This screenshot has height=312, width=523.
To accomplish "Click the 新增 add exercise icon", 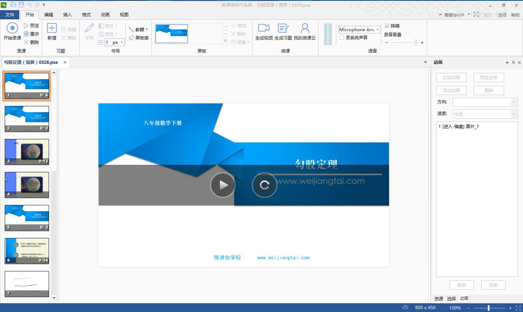I will click(x=52, y=28).
